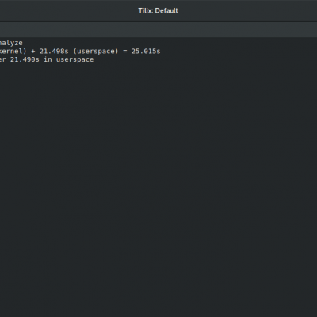Click the equals sign before 25.015s
The image size is (317, 317).
click(124, 52)
